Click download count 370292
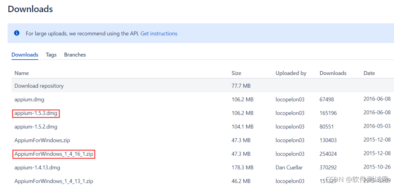The image size is (394, 186). click(328, 167)
